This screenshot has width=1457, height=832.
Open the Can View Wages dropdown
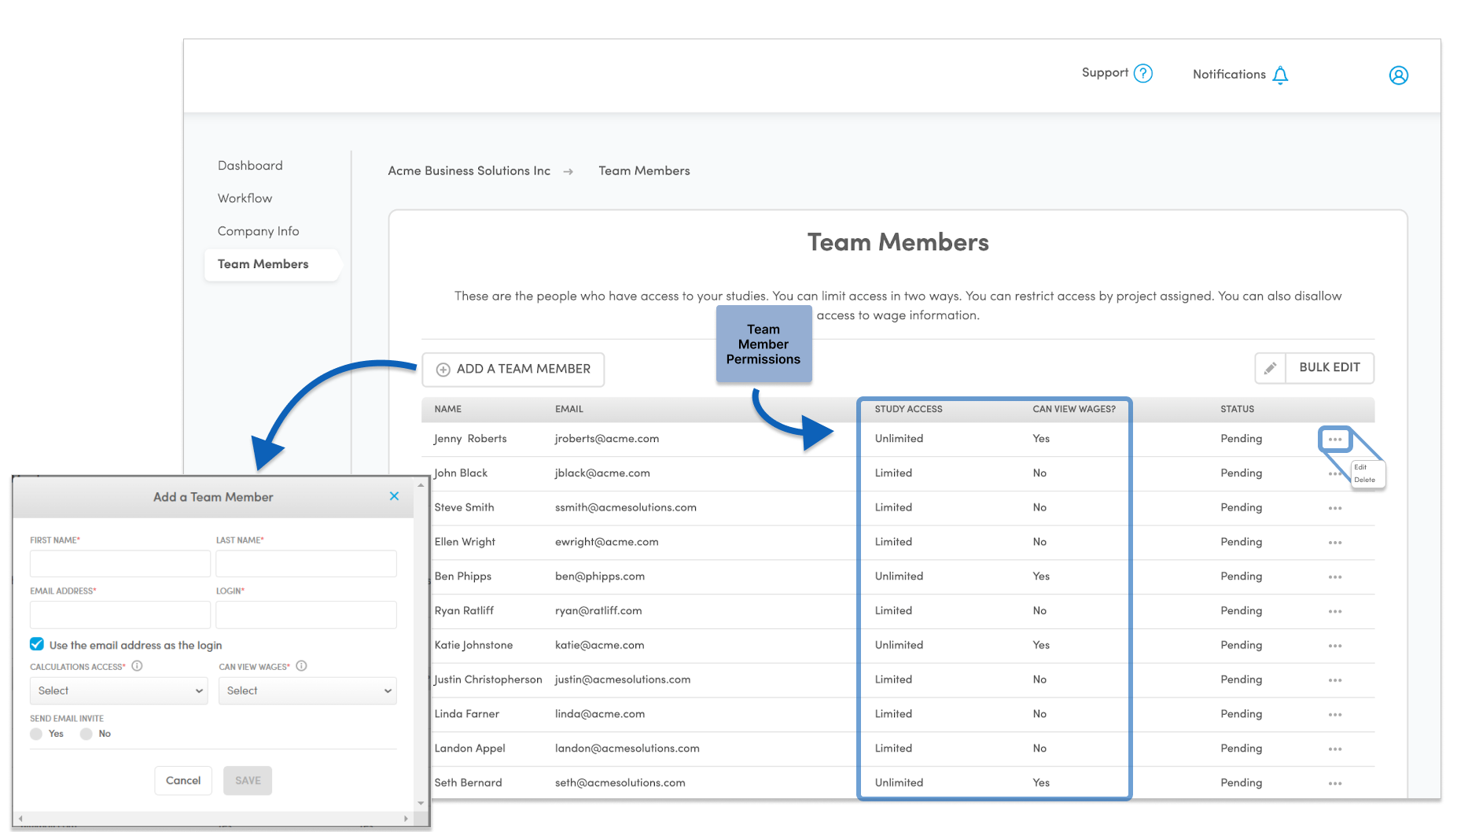click(307, 690)
